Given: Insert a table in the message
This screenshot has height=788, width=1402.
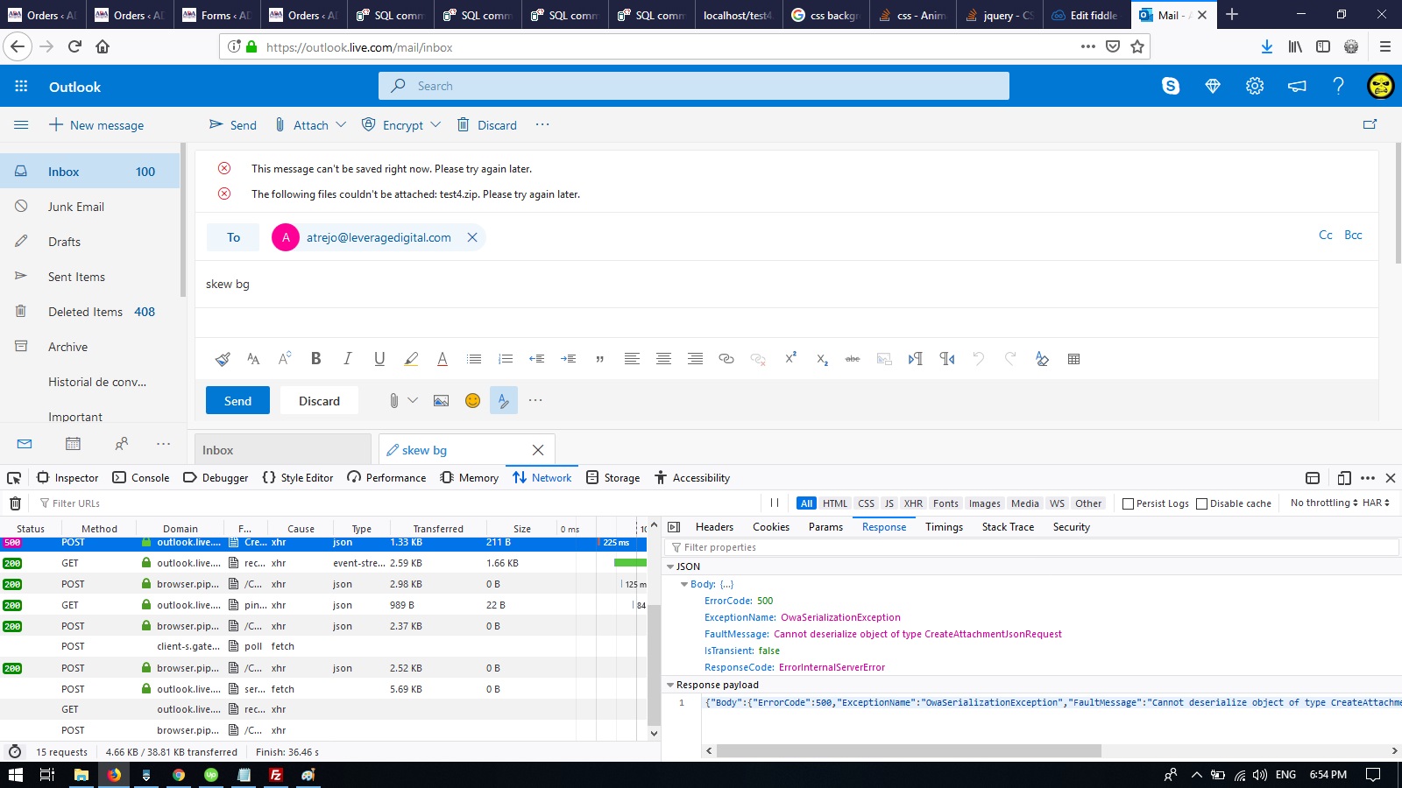Looking at the screenshot, I should [1073, 358].
